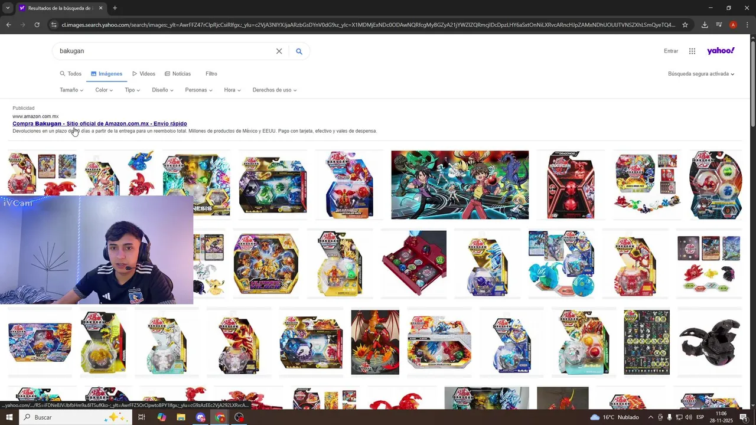Expand the Color filter dropdown
The height and width of the screenshot is (425, 756).
pos(104,90)
